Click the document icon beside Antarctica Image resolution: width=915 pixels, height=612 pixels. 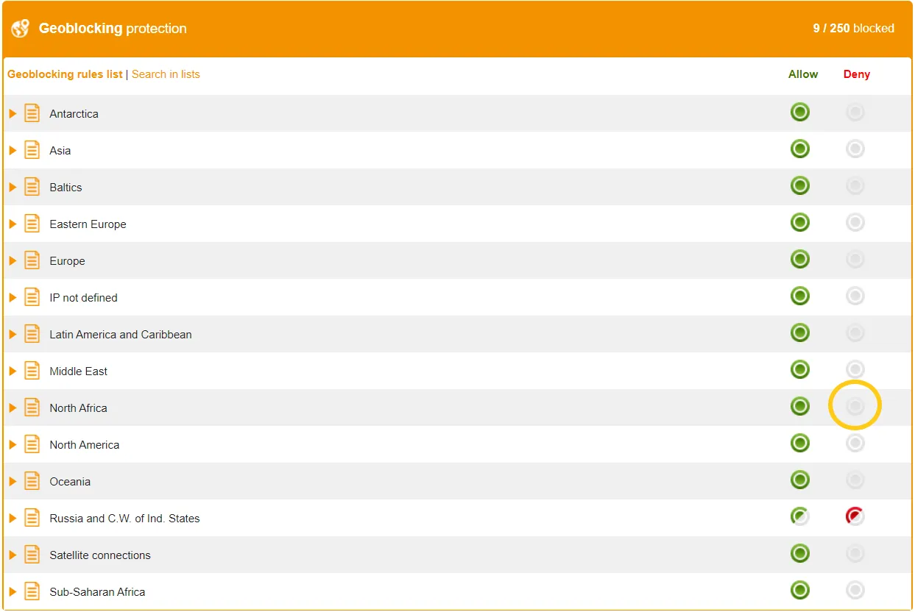point(32,113)
